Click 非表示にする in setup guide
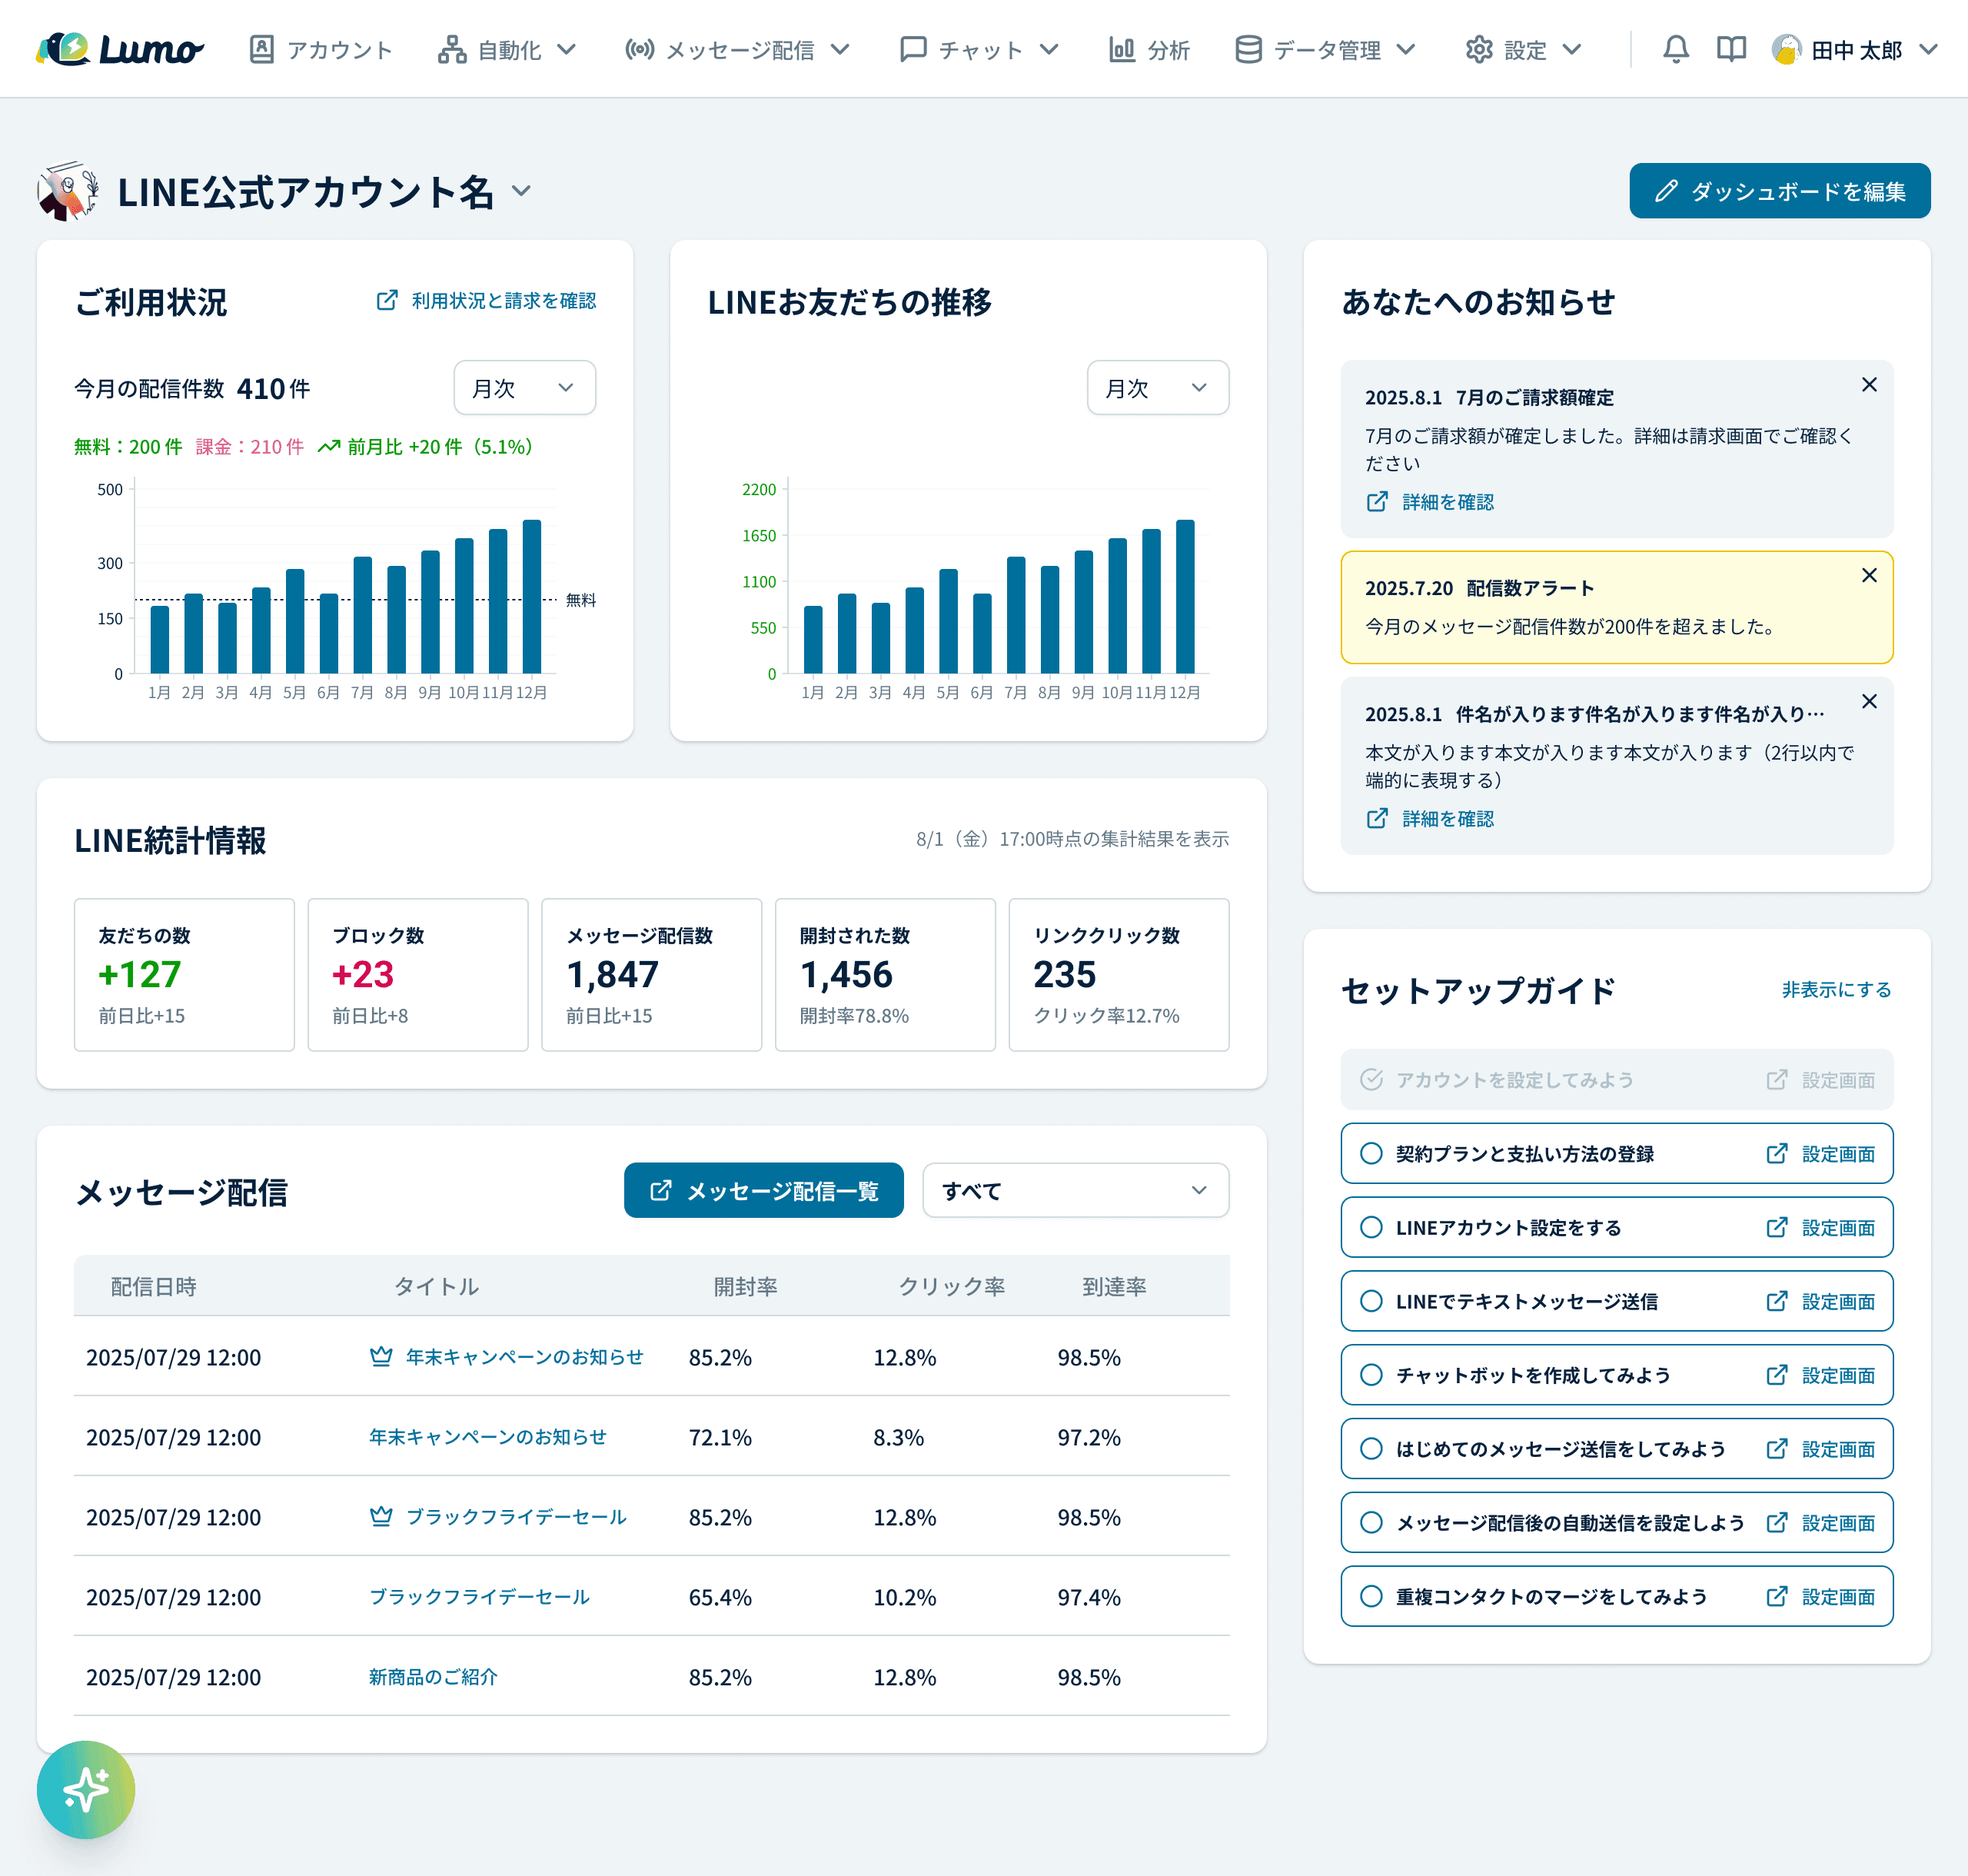 (x=1836, y=989)
